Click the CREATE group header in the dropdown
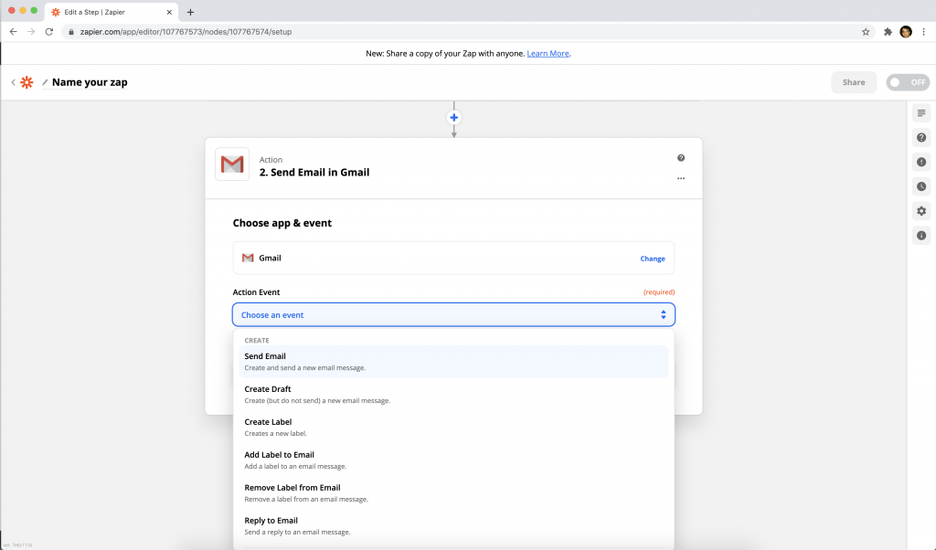The width and height of the screenshot is (936, 550). coord(257,341)
